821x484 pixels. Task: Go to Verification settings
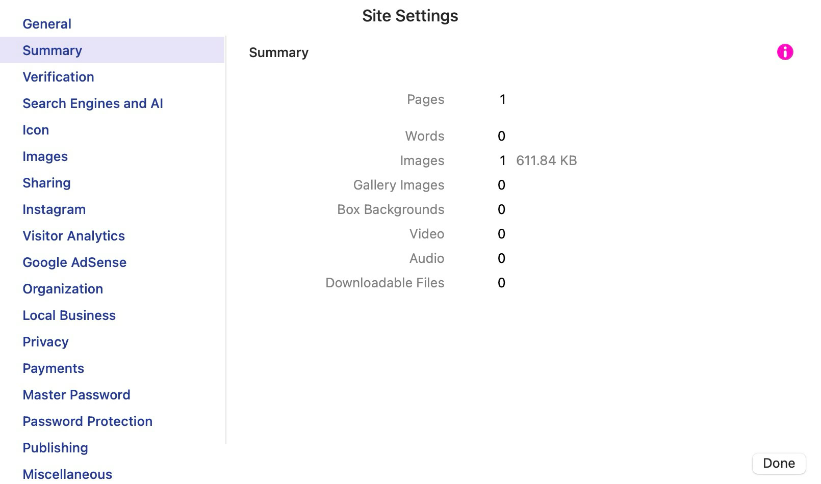tap(58, 77)
